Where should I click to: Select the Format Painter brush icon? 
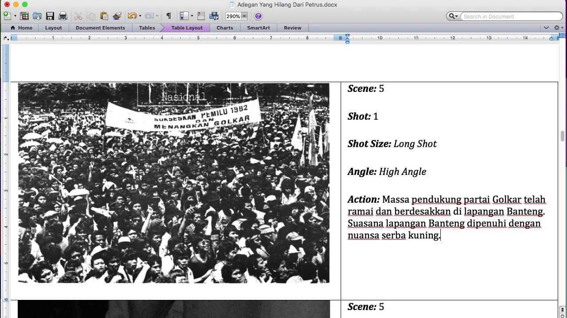coord(117,16)
